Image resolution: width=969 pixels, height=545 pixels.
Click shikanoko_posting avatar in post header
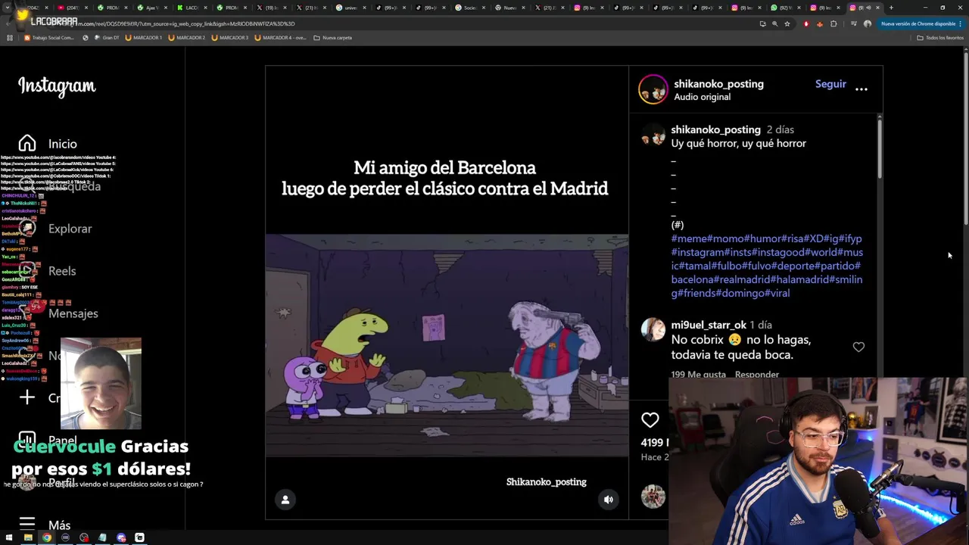click(653, 89)
